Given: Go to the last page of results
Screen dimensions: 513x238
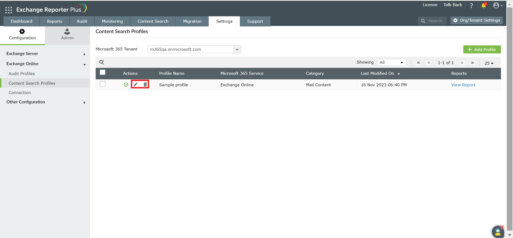Looking at the screenshot, I should coord(472,63).
